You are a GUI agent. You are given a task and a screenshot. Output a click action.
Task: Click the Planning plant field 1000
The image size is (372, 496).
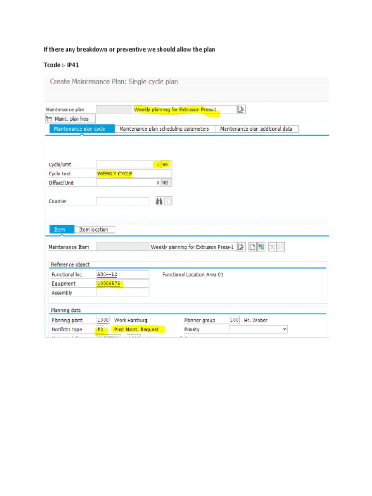(x=103, y=320)
